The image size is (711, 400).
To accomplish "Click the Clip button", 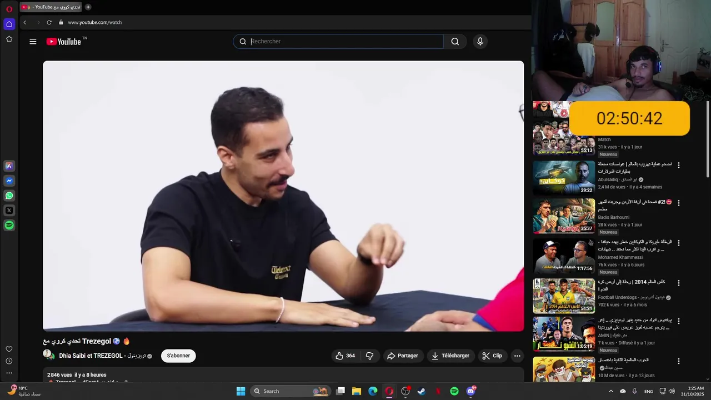I will (492, 356).
